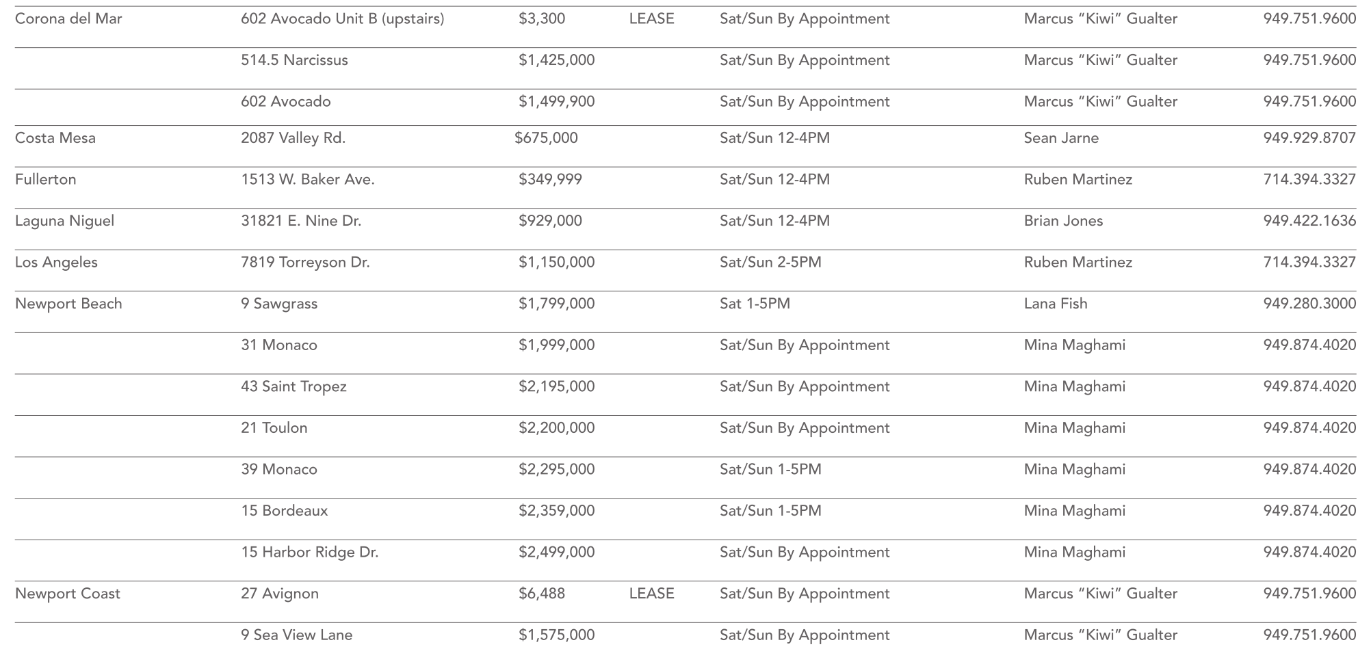Click the 15 Harbor Ridge Dr. address
Viewport: 1371px width, 649px height.
[x=309, y=552]
